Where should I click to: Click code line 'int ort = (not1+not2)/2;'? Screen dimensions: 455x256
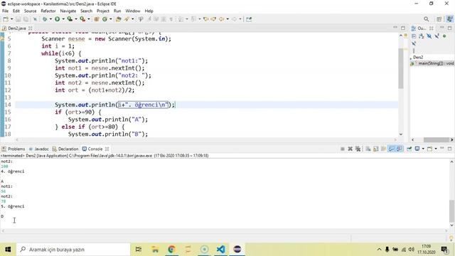(x=95, y=90)
